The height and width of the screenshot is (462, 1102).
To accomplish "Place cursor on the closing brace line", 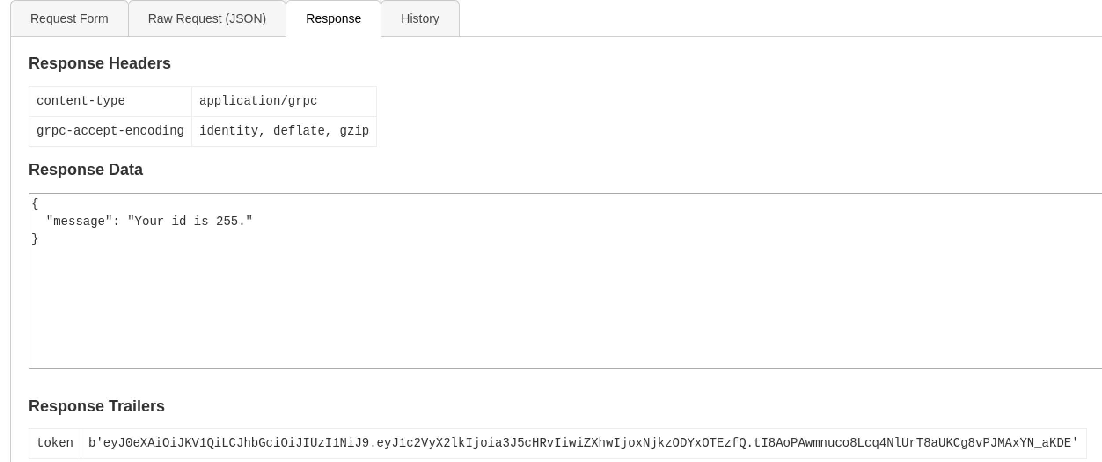I will (x=35, y=239).
